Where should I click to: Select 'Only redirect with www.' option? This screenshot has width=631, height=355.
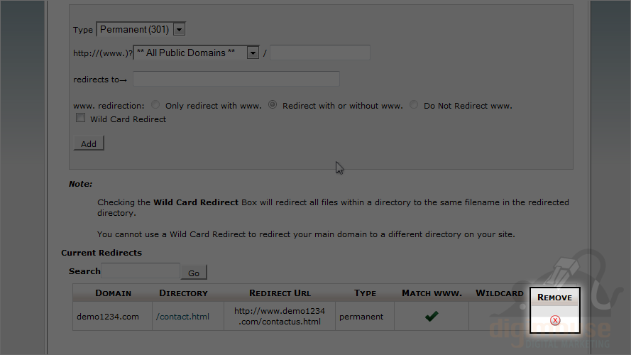coord(155,105)
